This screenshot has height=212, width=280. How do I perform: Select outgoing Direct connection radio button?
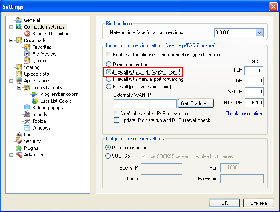pyautogui.click(x=108, y=148)
